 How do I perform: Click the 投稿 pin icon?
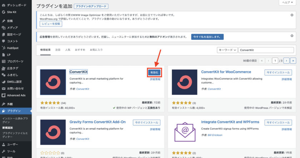click(x=4, y=21)
